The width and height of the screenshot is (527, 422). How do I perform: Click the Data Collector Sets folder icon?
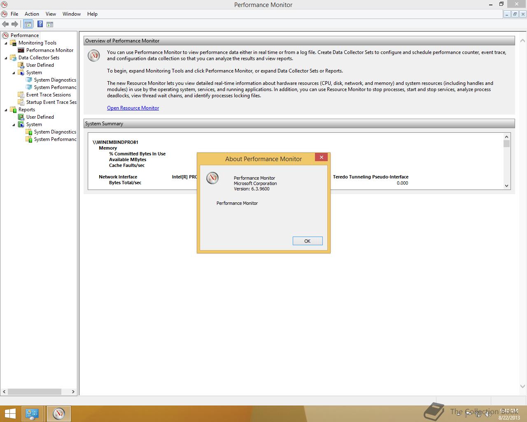pyautogui.click(x=13, y=58)
